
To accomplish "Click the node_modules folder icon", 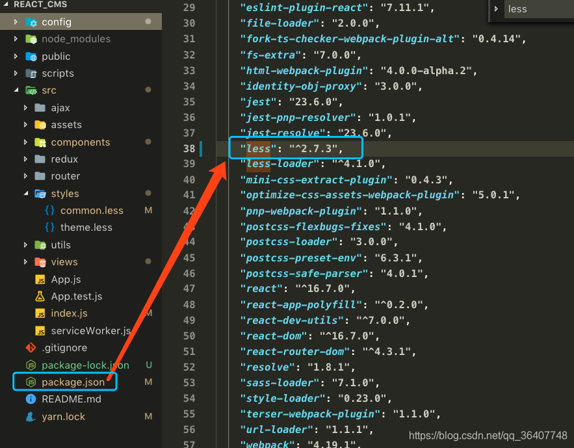I will pos(31,39).
